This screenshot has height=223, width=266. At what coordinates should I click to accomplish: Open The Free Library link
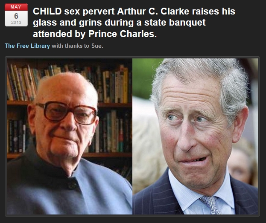pos(27,46)
